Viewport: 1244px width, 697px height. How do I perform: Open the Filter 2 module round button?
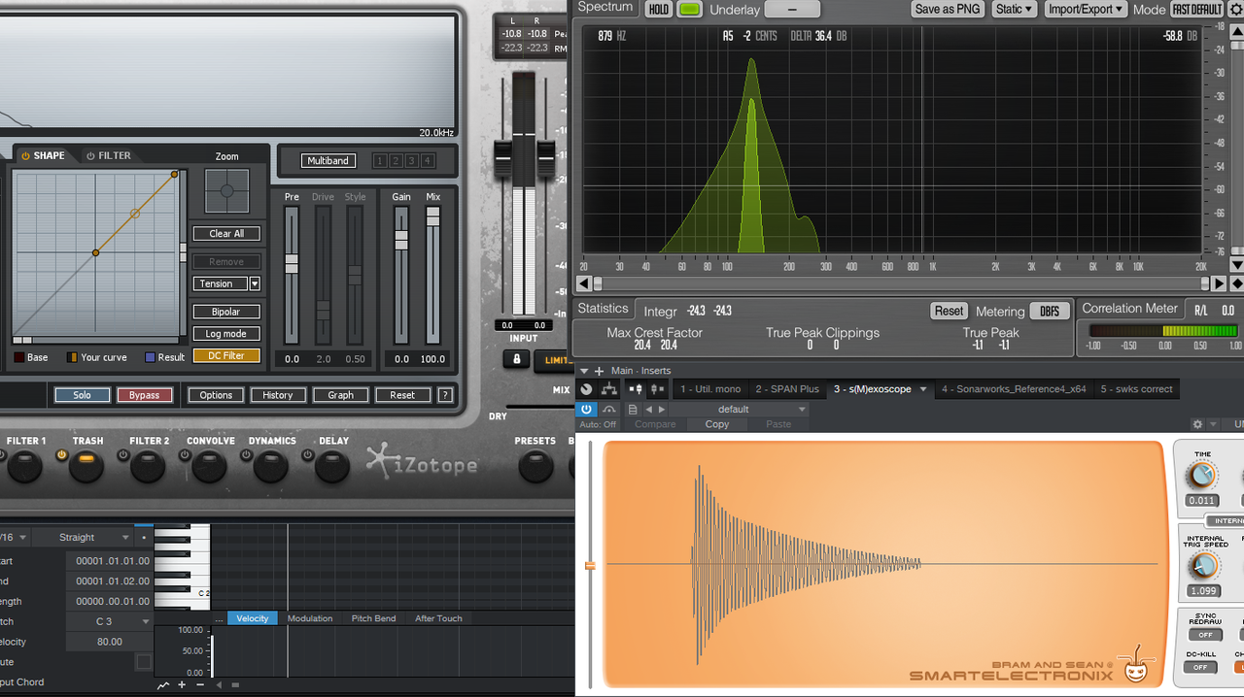pos(148,466)
